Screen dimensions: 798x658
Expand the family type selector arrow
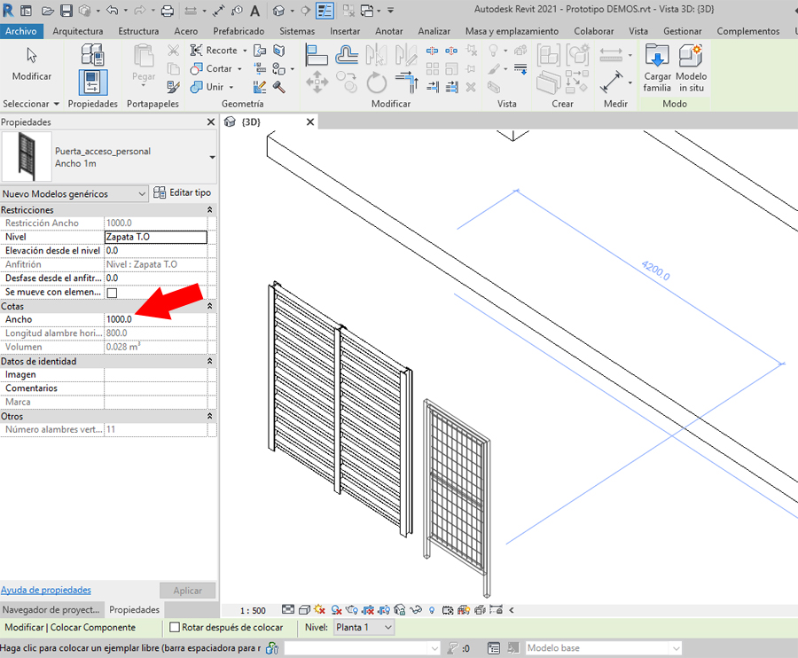(x=212, y=158)
